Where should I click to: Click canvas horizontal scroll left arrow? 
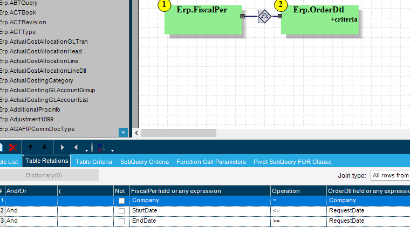click(x=136, y=133)
